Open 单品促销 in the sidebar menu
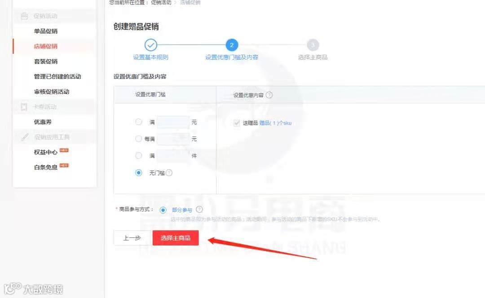Screen dimensions: 485x298 45,31
